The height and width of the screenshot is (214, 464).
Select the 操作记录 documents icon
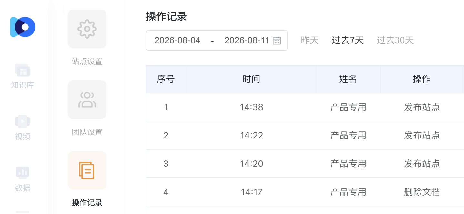[x=87, y=170]
